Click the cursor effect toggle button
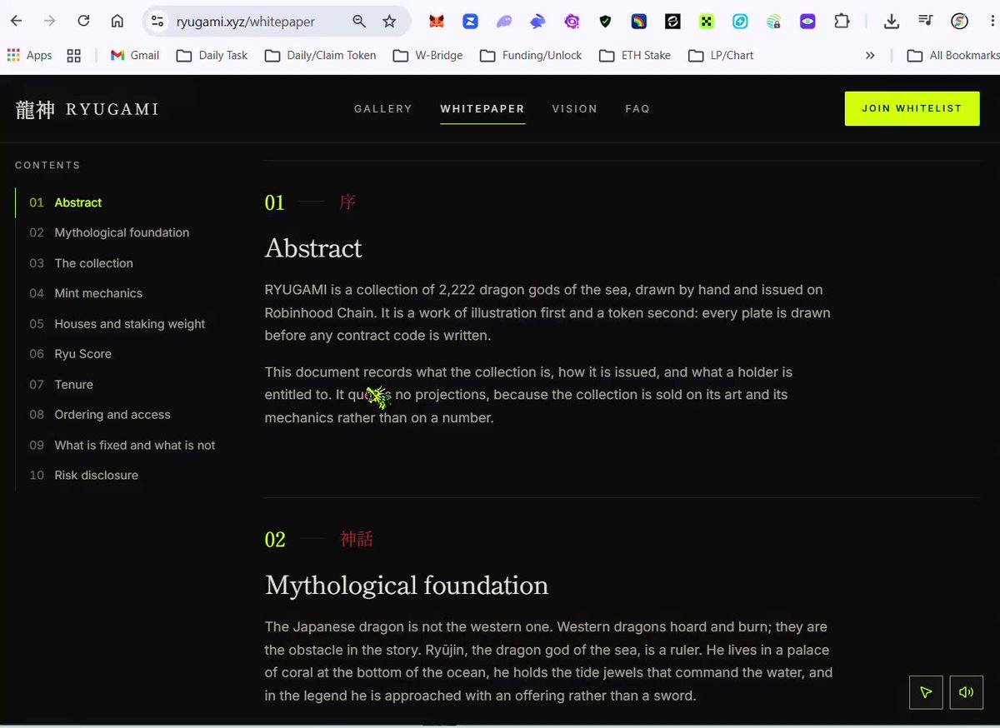 click(926, 692)
